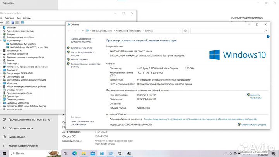Click the WORKGROUP value text

tap(144, 108)
